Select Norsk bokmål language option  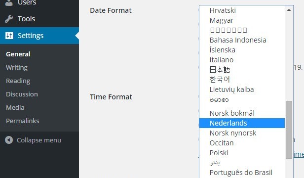(242, 113)
